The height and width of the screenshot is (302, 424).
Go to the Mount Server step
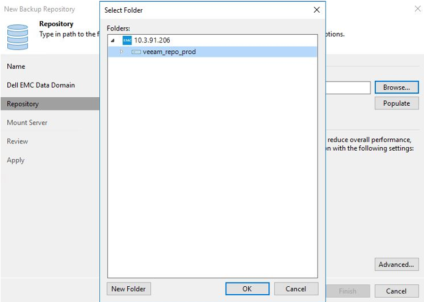[27, 123]
